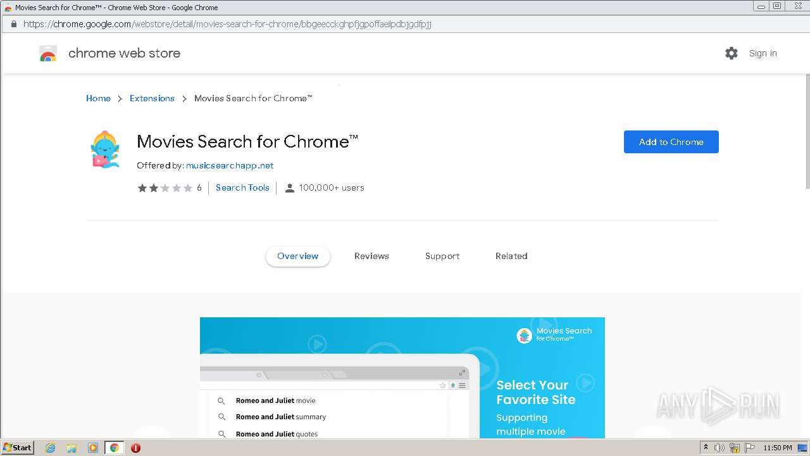Click 'Movies Search for Chrome' heading
This screenshot has height=456, width=810.
point(247,141)
